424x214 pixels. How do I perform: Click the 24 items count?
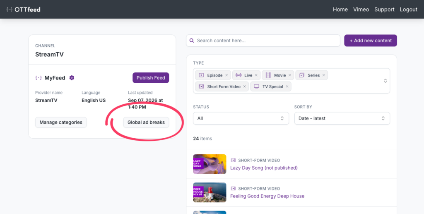202,139
